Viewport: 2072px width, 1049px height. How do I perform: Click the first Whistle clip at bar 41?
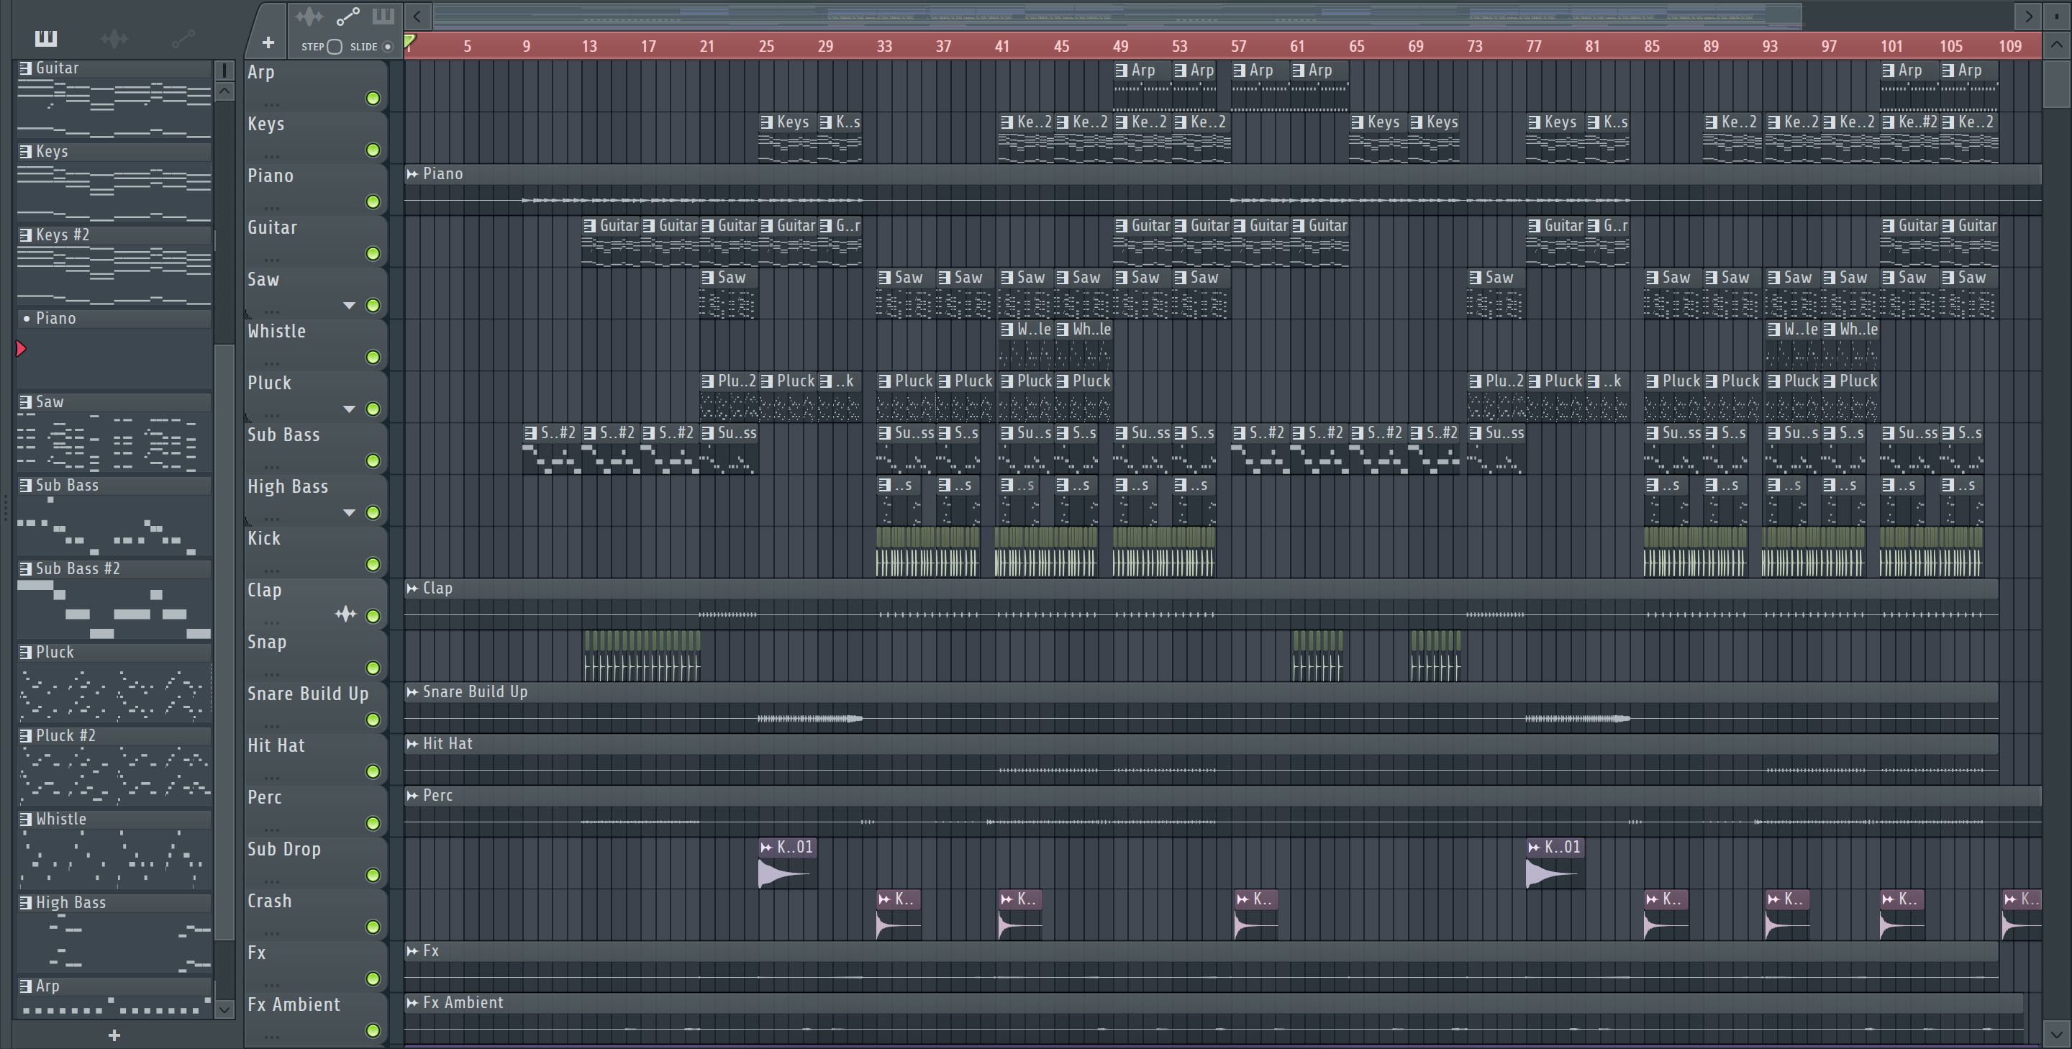pos(1027,345)
